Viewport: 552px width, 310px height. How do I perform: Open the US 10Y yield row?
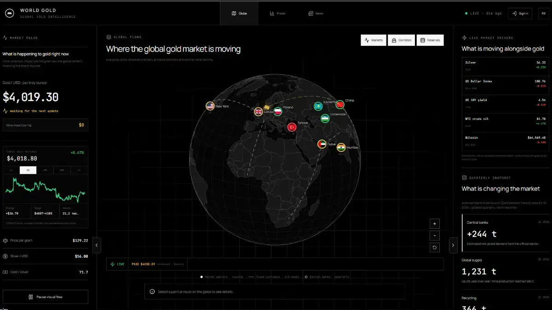(x=505, y=104)
